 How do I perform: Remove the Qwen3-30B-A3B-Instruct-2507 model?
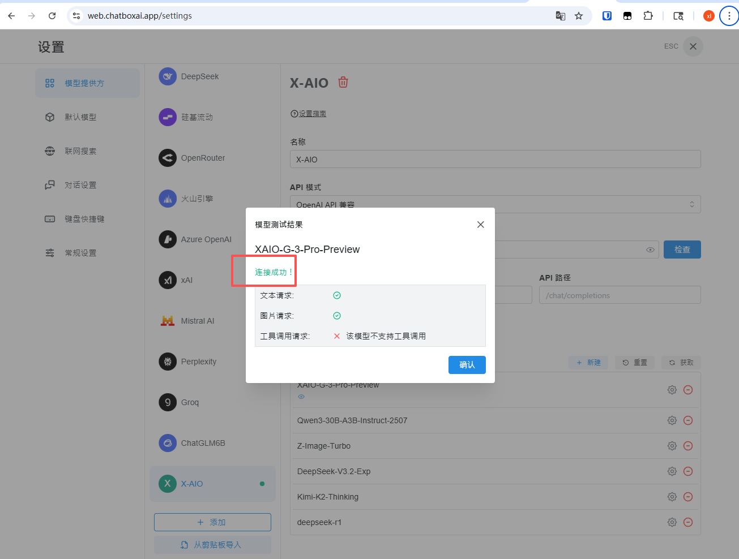pyautogui.click(x=688, y=420)
